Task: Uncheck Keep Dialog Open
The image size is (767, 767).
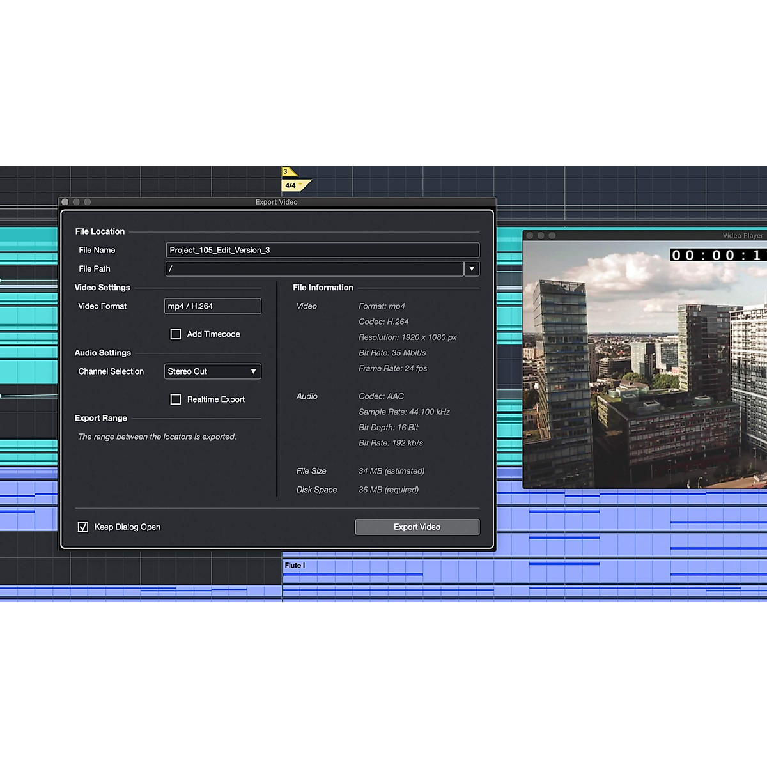Action: pos(83,527)
